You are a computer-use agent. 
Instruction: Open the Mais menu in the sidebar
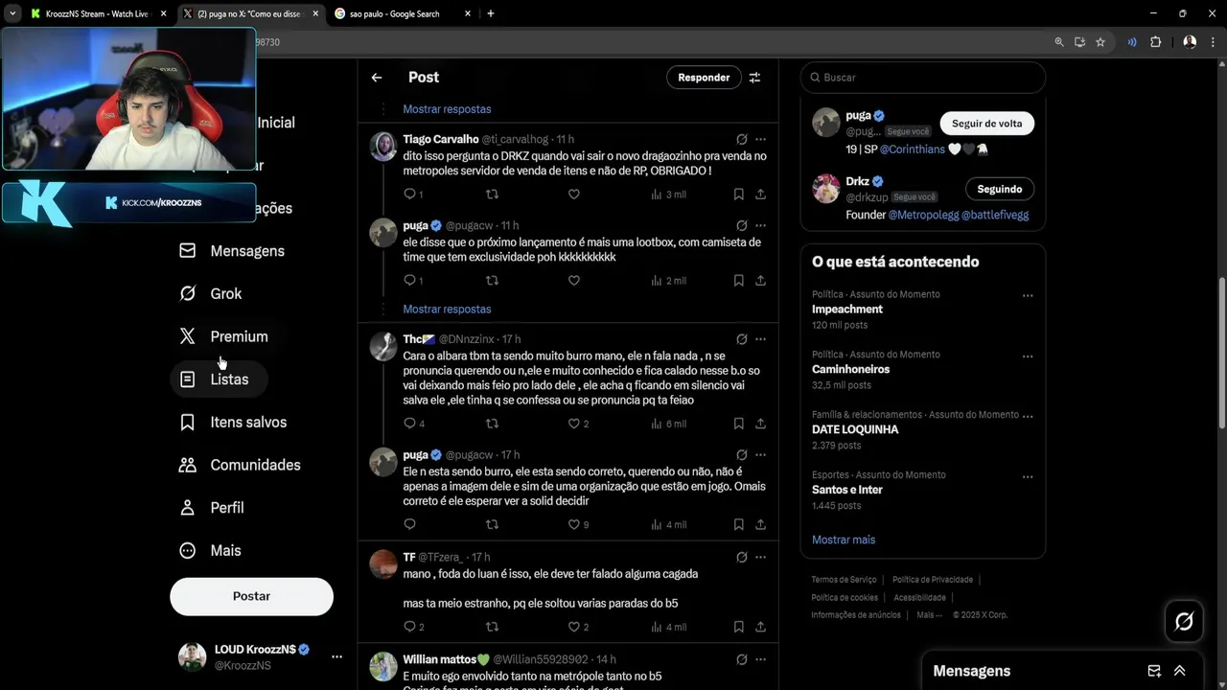tap(212, 550)
